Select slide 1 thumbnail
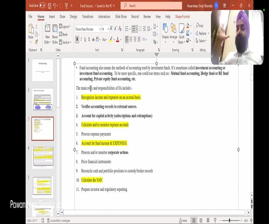 tap(43, 70)
